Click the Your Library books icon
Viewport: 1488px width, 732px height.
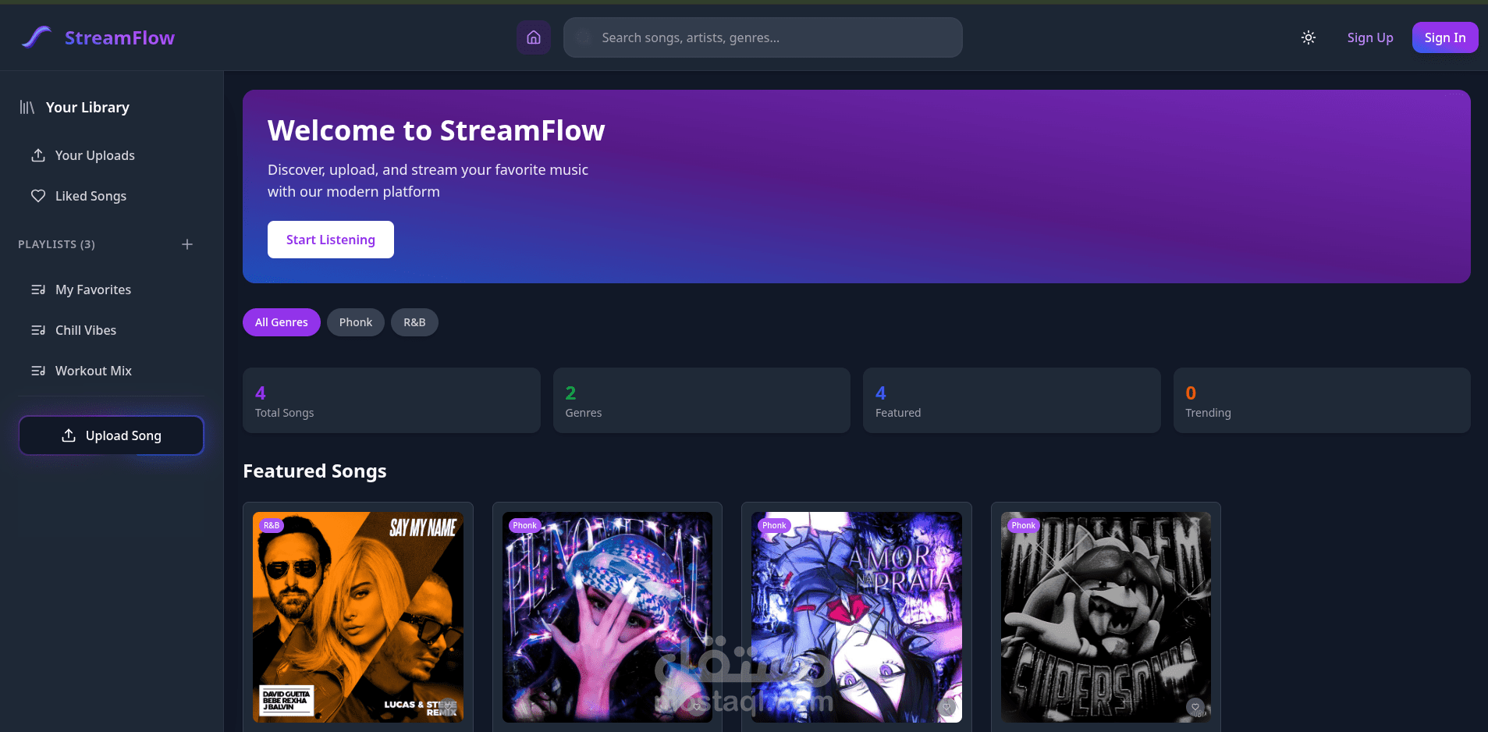click(27, 108)
